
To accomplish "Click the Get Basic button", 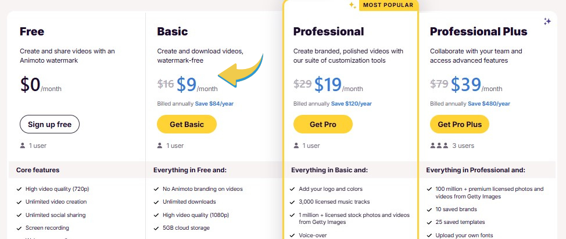I will pyautogui.click(x=186, y=124).
